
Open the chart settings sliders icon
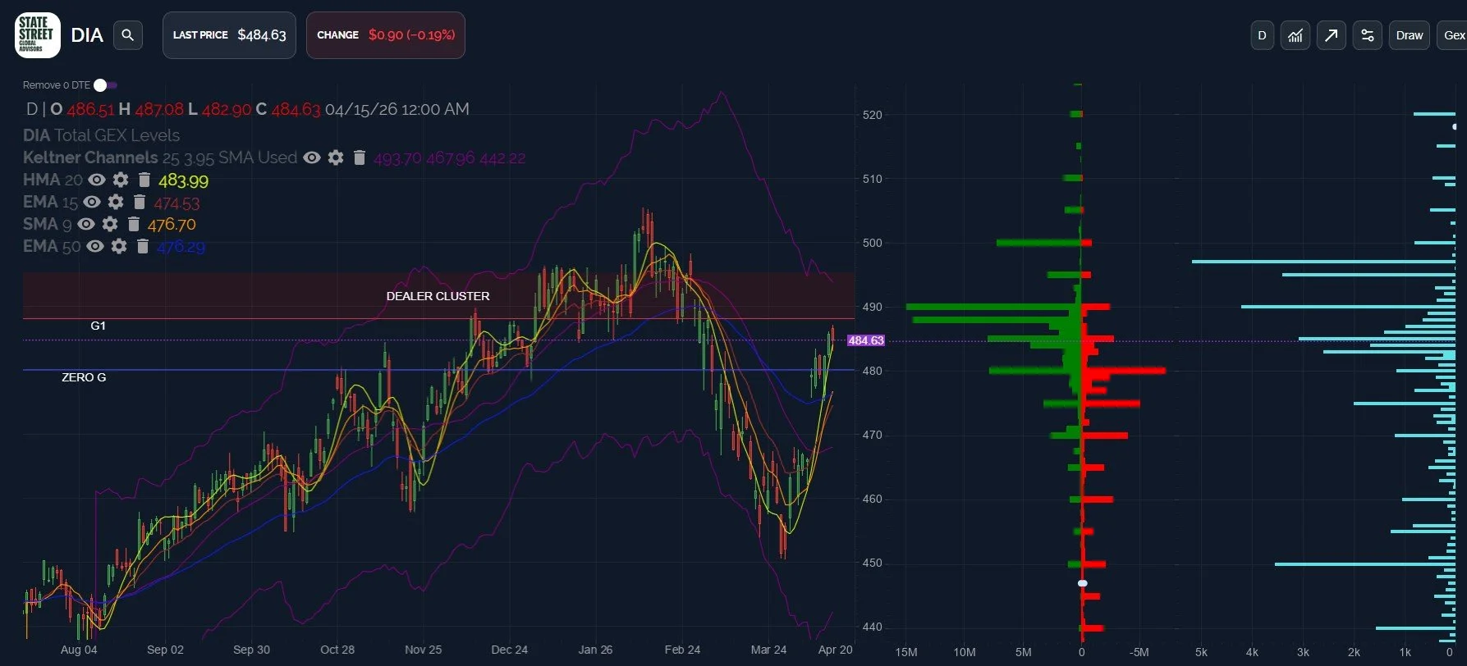[1368, 35]
